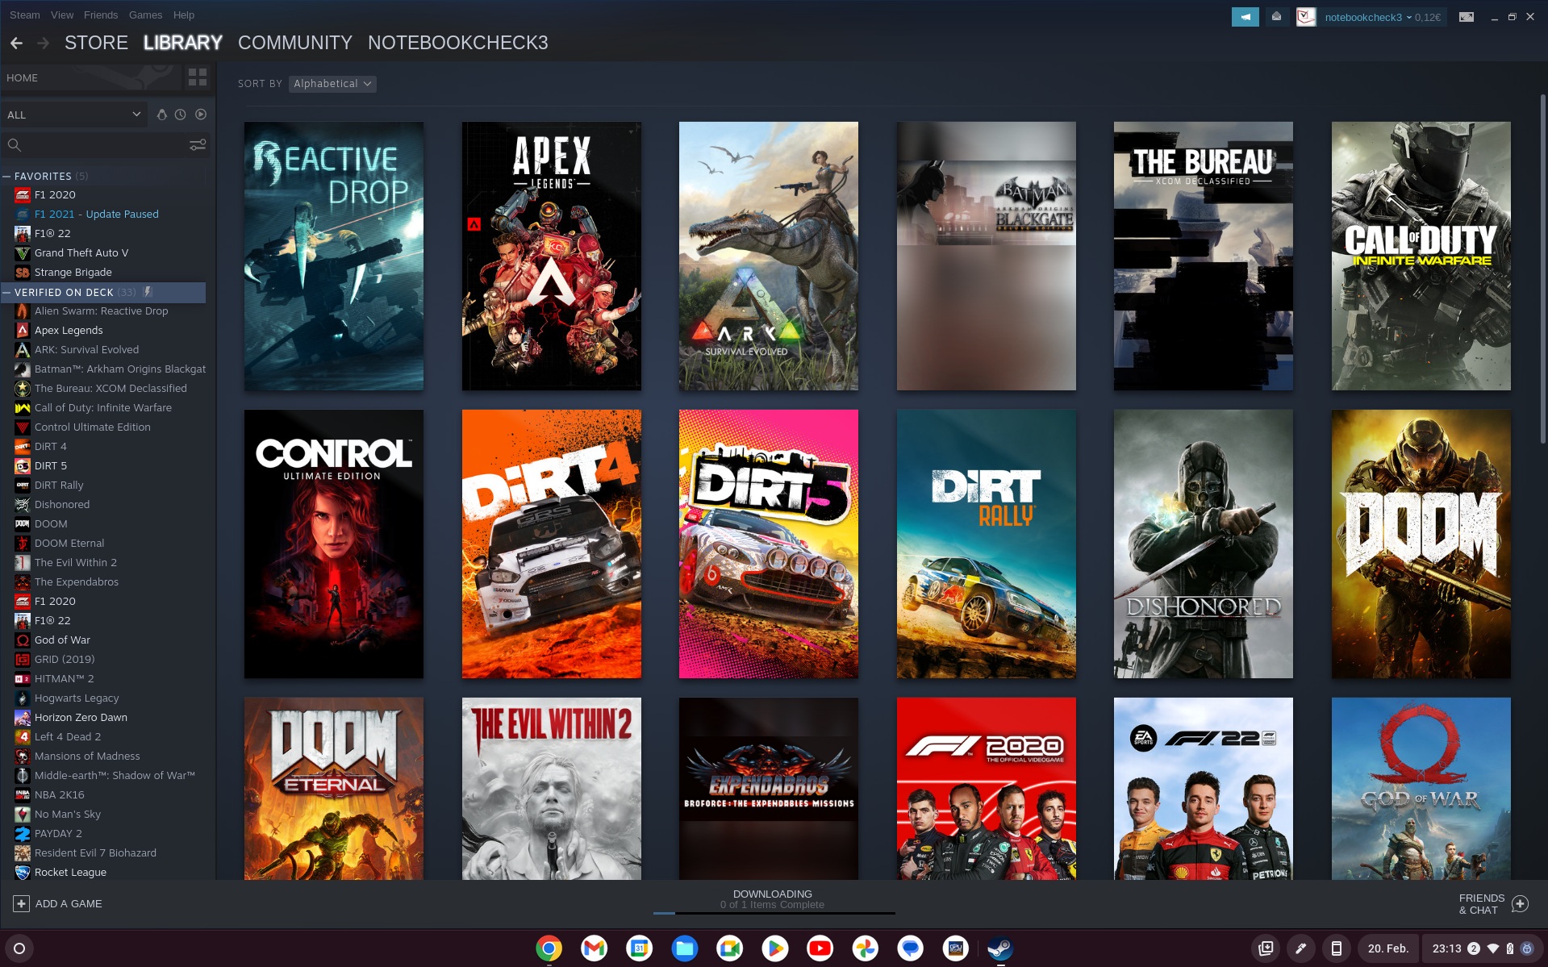Viewport: 1548px width, 967px height.
Task: Click the Add a Game plus icon
Action: pos(22,903)
